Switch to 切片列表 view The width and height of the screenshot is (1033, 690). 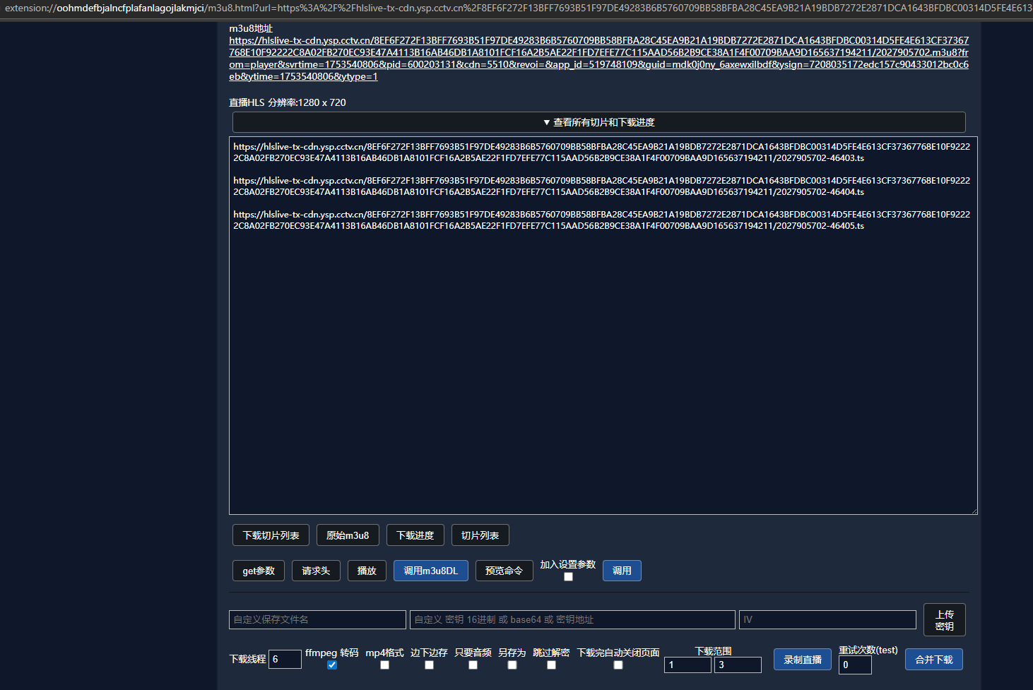coord(480,535)
